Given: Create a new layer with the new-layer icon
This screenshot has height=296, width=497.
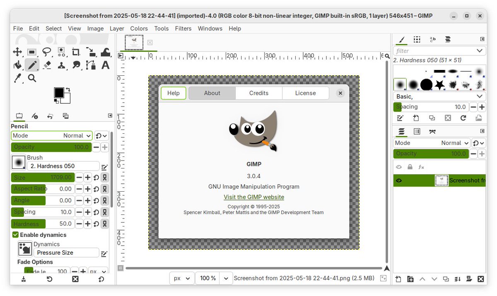Looking at the screenshot, I should (398, 279).
